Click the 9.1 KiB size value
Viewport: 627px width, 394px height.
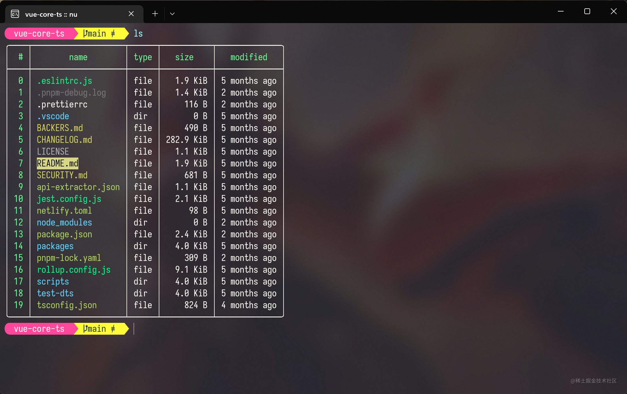click(191, 270)
